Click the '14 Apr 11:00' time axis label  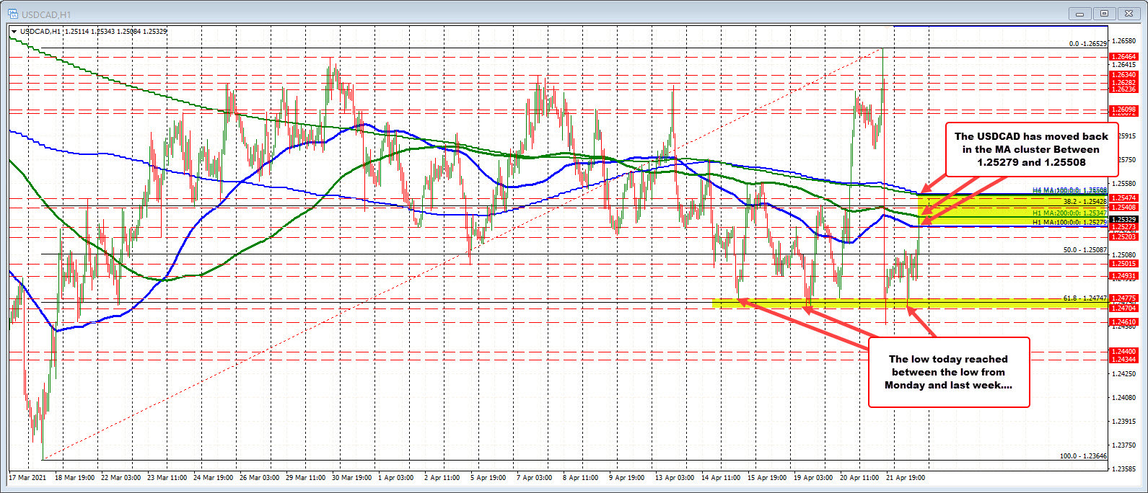tap(722, 477)
